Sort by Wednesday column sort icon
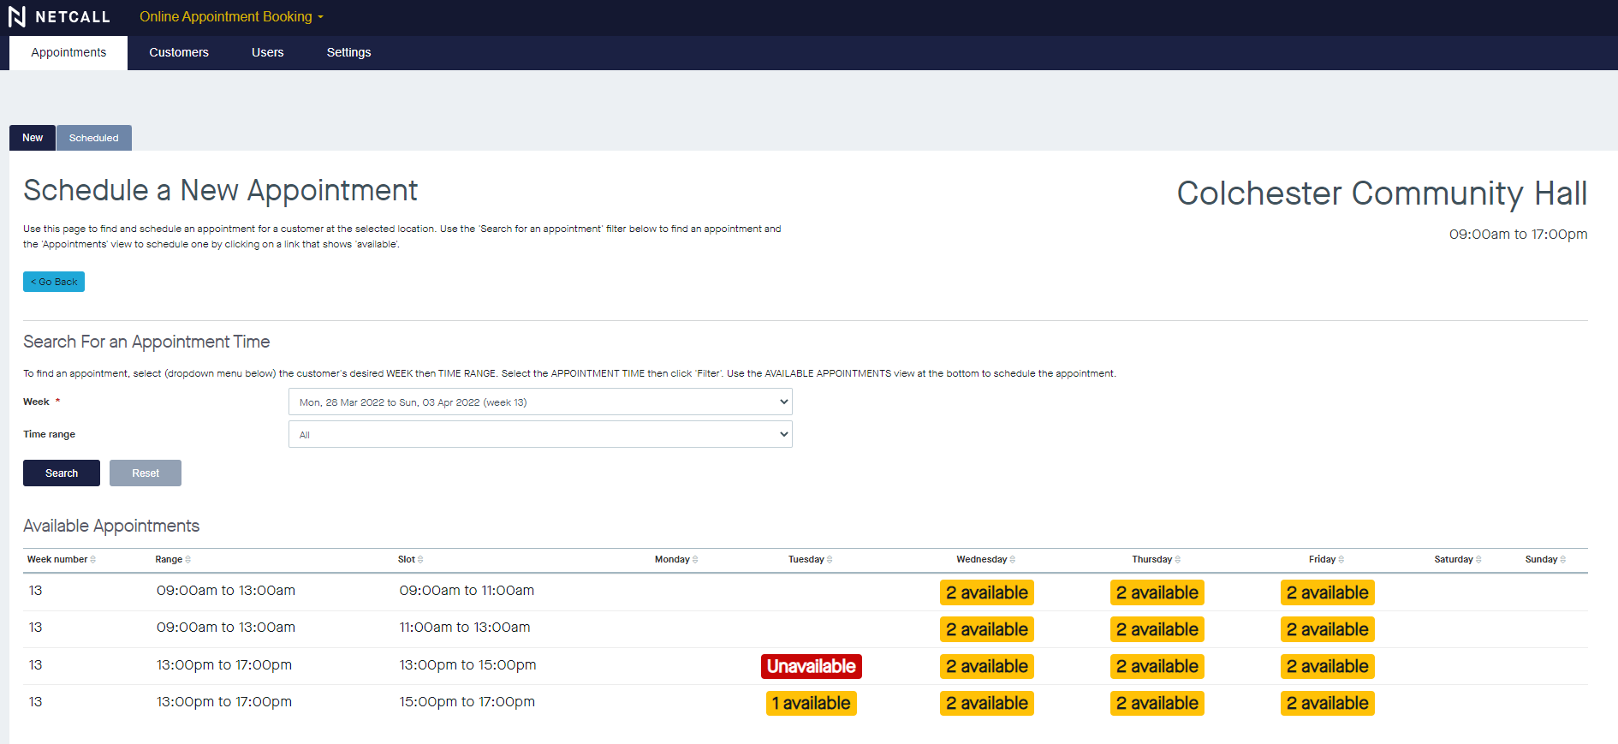Viewport: 1618px width, 744px height. coord(1013,560)
